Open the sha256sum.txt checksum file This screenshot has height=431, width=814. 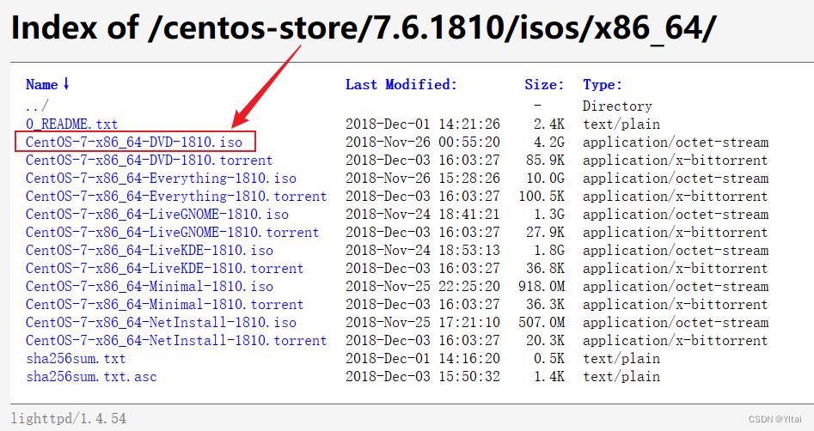click(x=76, y=359)
